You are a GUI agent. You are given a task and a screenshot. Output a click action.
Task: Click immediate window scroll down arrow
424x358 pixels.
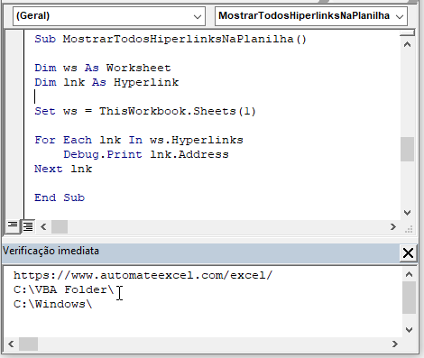(x=409, y=330)
